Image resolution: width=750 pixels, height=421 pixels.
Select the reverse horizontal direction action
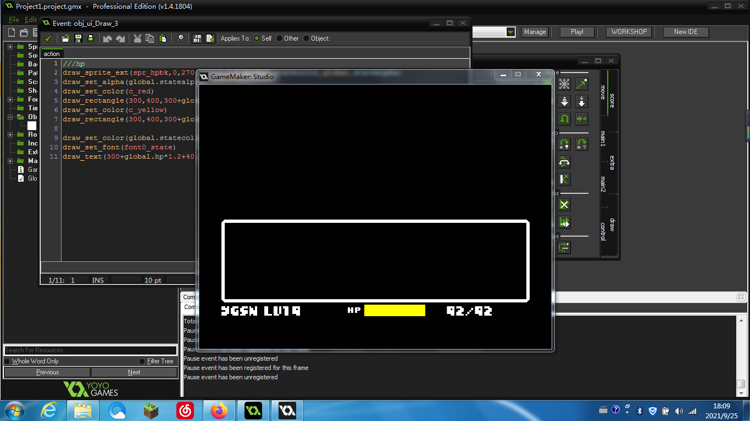click(564, 119)
